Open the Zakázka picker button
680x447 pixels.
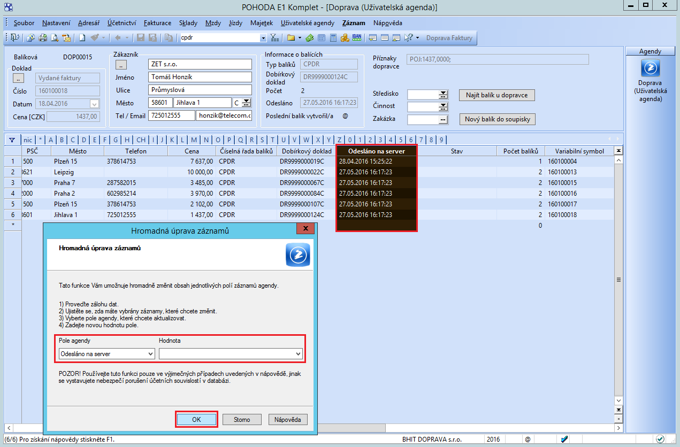[x=443, y=119]
